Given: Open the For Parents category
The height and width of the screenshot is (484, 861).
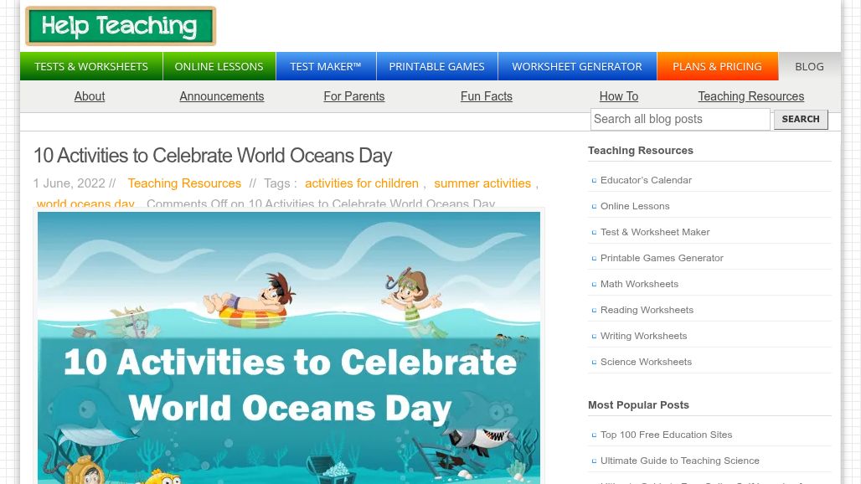Looking at the screenshot, I should point(353,96).
